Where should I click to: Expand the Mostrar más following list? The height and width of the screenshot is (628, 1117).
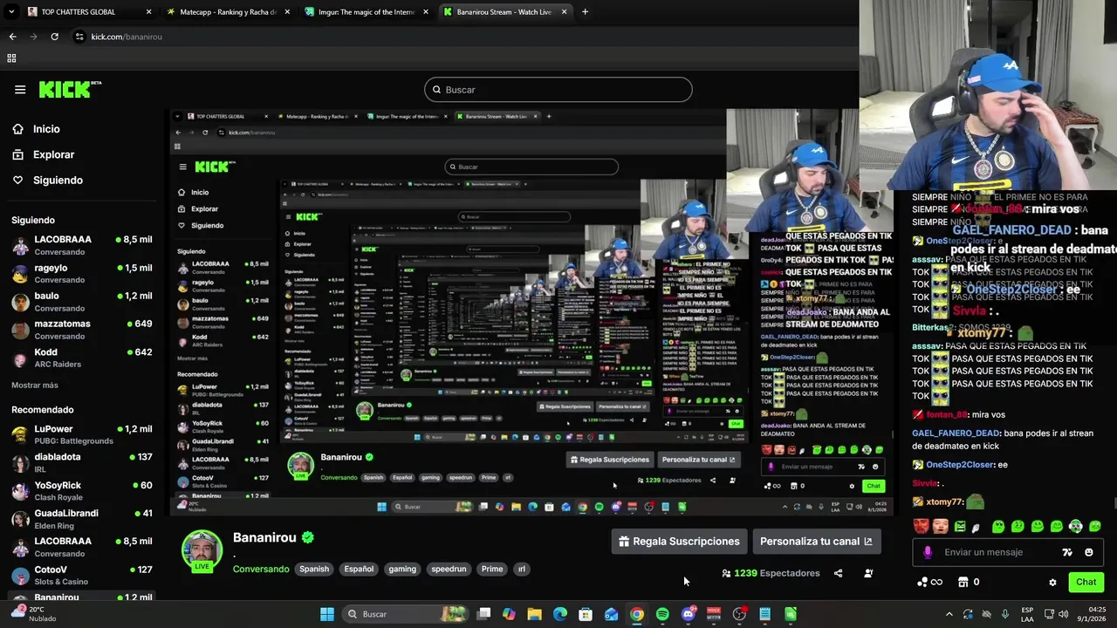(x=35, y=385)
